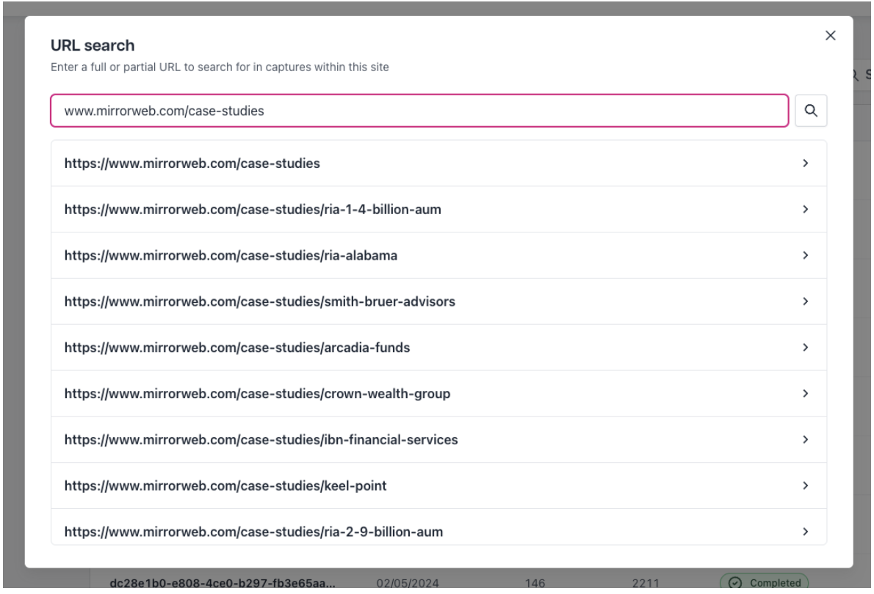Select the ria-alabama URL result

coord(438,255)
